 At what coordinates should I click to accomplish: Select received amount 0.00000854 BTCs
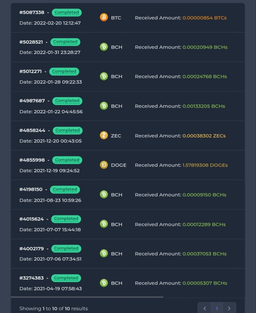205,18
